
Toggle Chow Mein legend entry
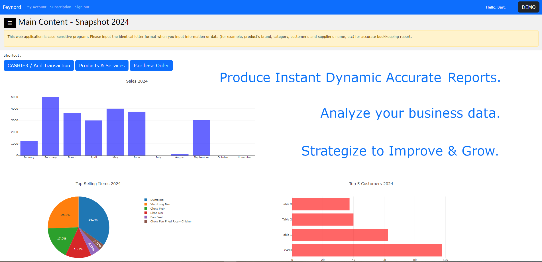[x=158, y=209]
